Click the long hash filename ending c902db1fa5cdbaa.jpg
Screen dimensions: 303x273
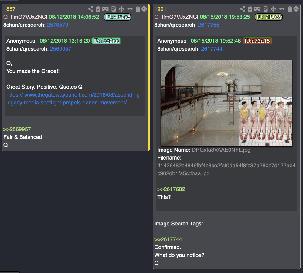(x=226, y=169)
